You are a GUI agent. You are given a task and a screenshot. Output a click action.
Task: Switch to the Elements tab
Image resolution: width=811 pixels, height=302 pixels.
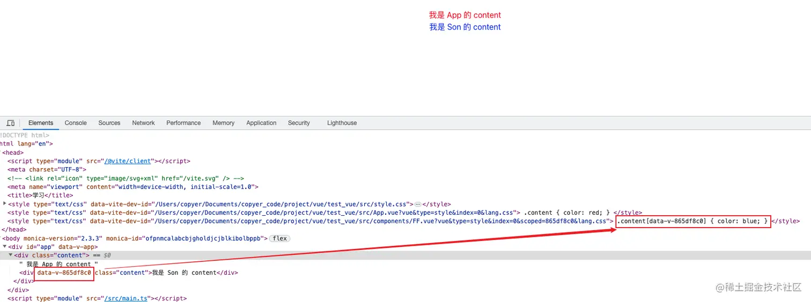click(x=41, y=123)
